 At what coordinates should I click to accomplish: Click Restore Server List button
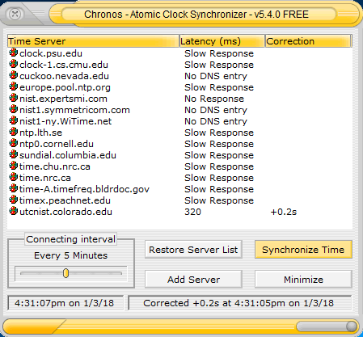(x=193, y=250)
